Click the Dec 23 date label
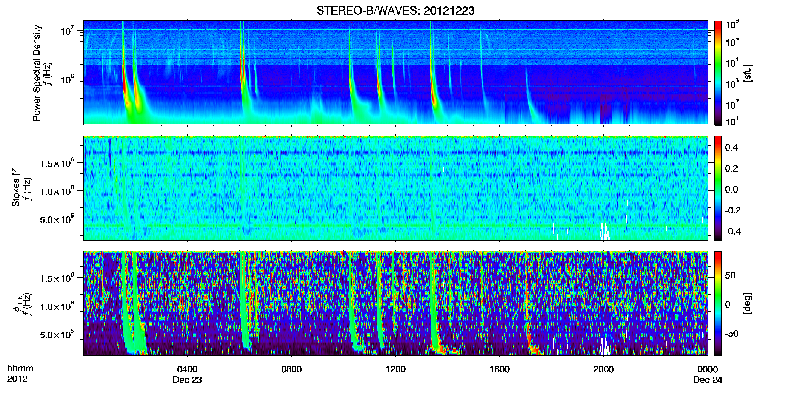 click(187, 380)
